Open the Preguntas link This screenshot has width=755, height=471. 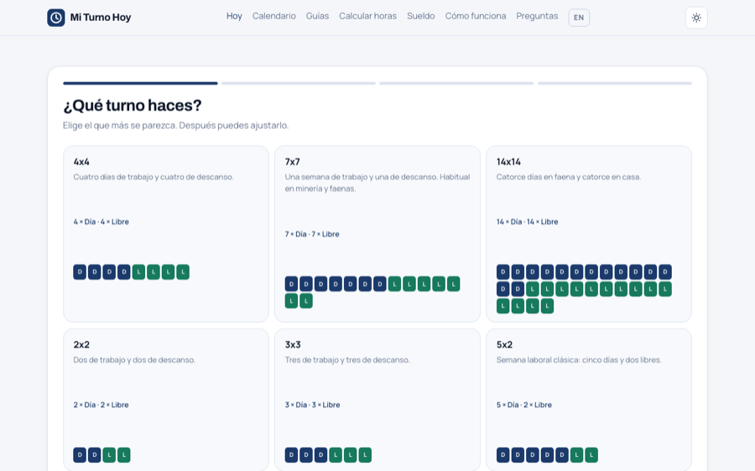pos(537,17)
